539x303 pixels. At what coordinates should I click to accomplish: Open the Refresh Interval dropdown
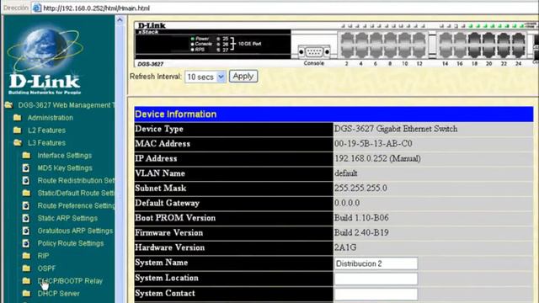[205, 77]
